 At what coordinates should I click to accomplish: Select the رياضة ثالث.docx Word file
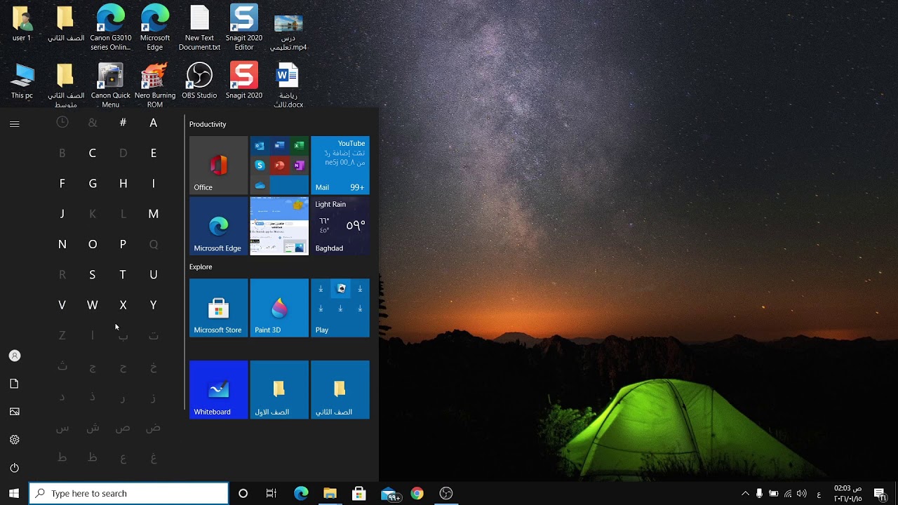tap(288, 86)
